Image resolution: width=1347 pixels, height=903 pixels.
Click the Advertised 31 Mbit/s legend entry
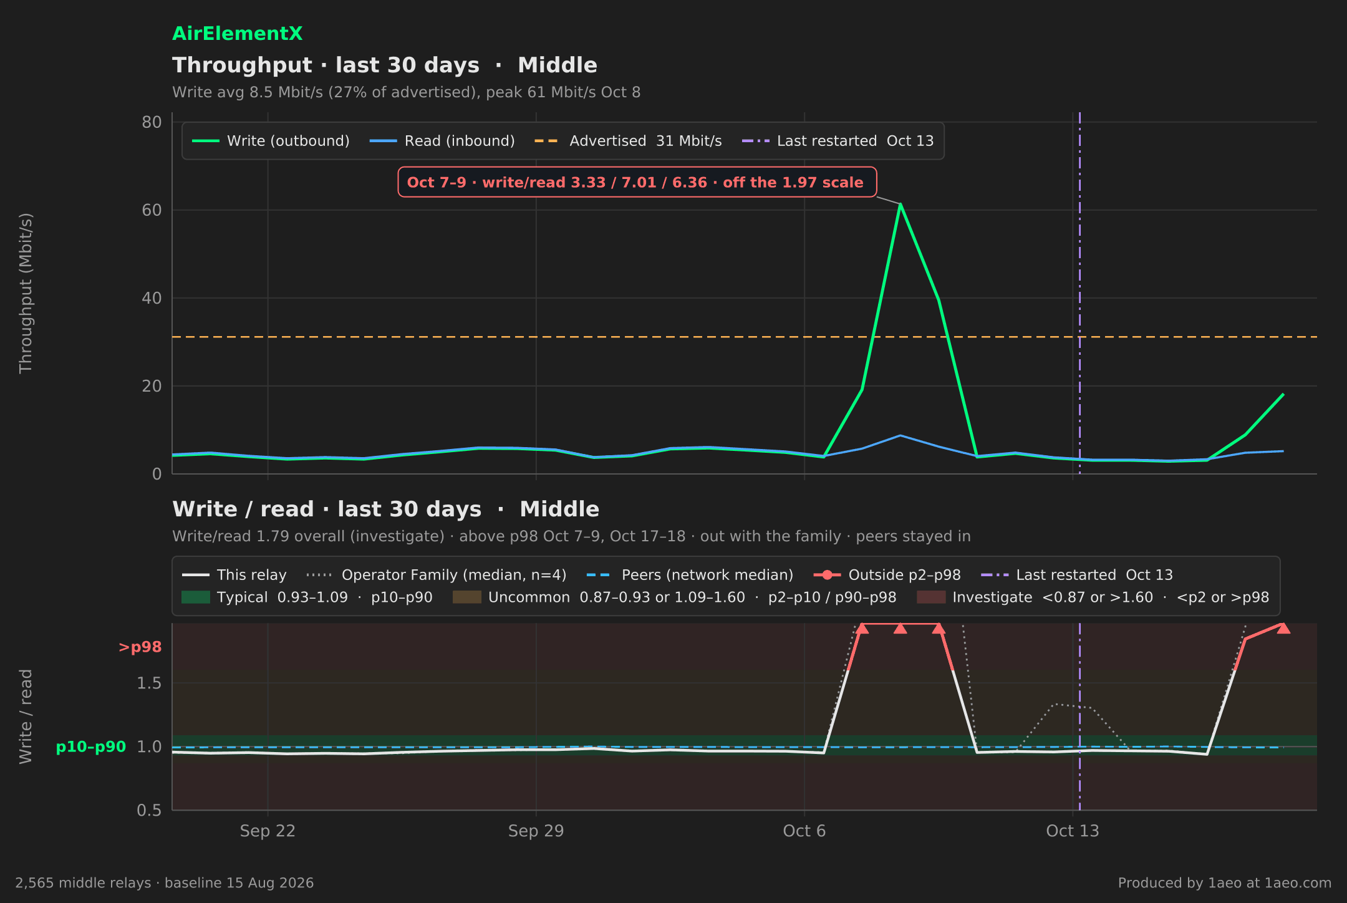pos(628,141)
